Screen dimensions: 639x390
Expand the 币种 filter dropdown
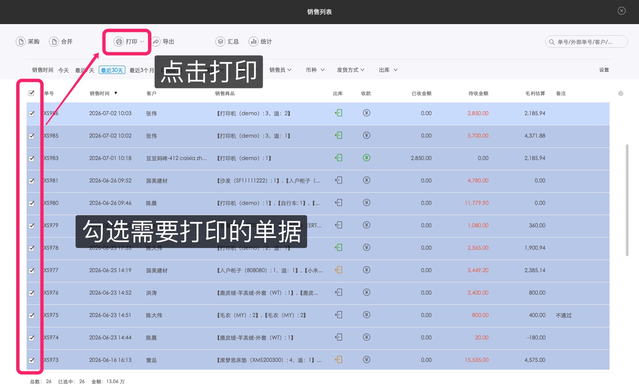tap(315, 70)
